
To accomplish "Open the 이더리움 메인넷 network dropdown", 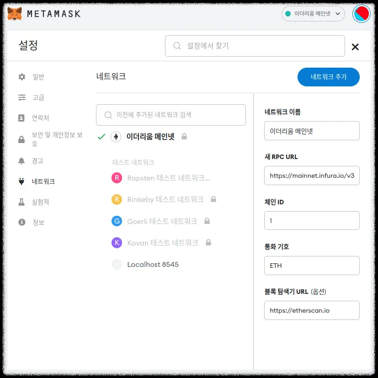I will (x=313, y=14).
